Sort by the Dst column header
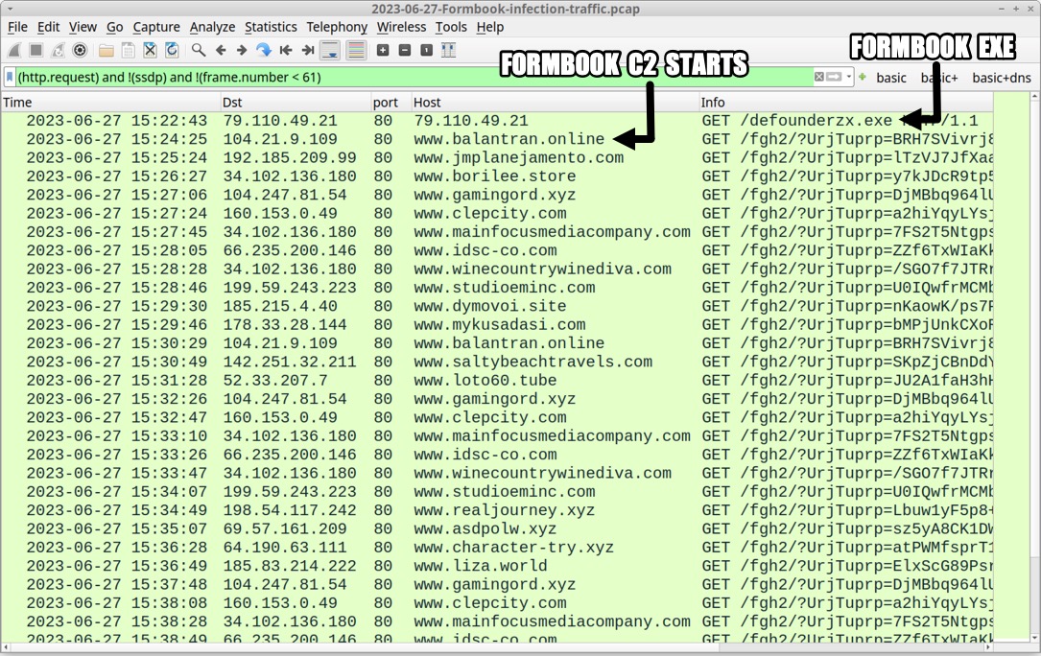Image resolution: width=1041 pixels, height=656 pixels. 296,103
